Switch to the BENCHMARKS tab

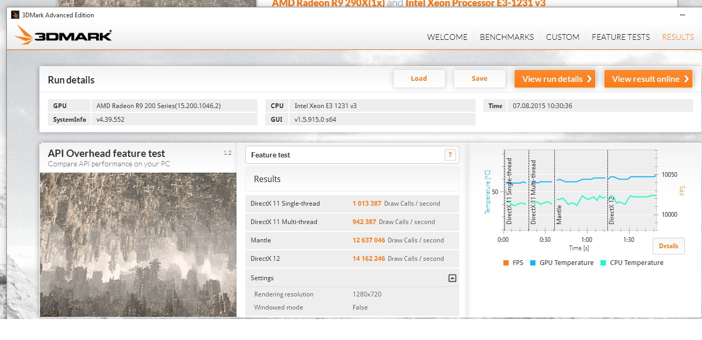pyautogui.click(x=507, y=37)
